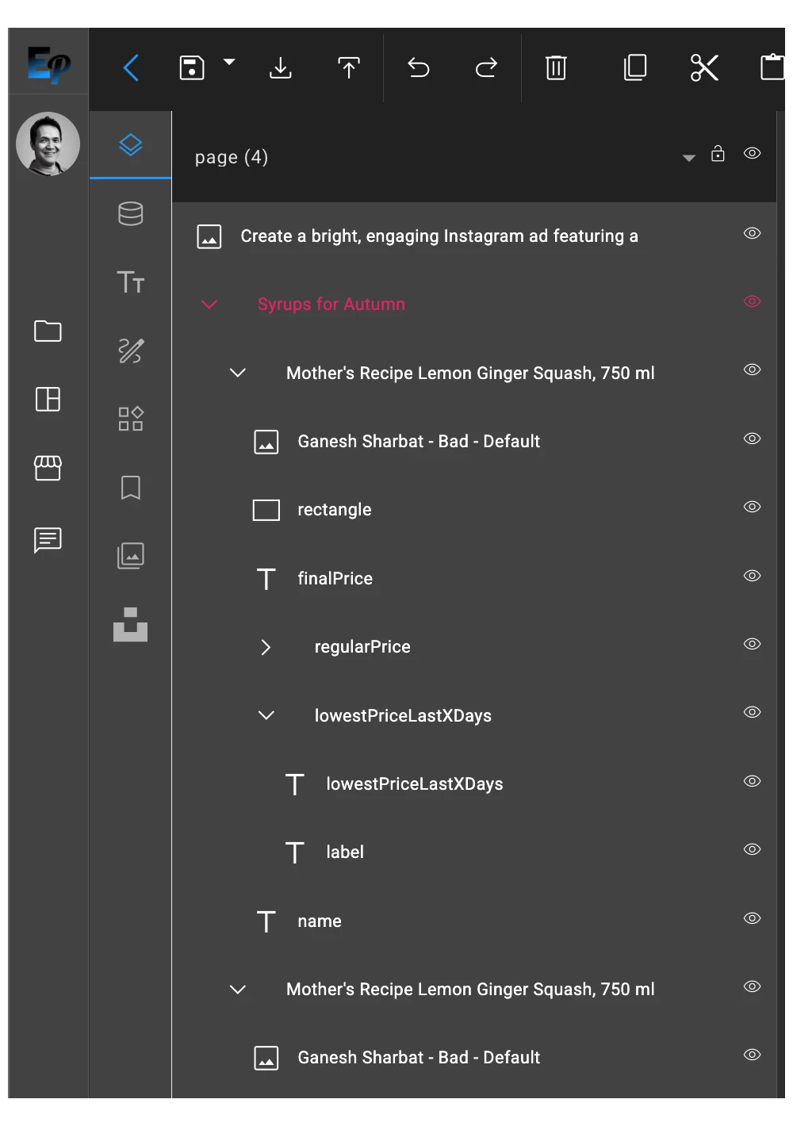Click the scissors cut icon
Viewport: 793px width, 1126px height.
(x=704, y=68)
